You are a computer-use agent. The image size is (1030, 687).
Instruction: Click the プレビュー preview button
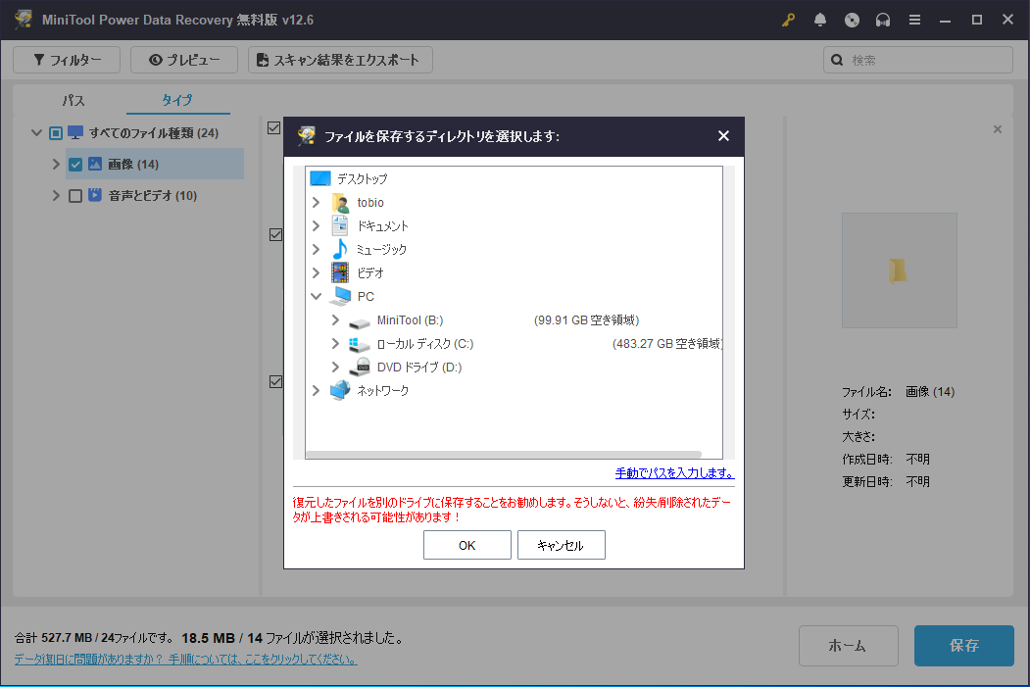184,60
